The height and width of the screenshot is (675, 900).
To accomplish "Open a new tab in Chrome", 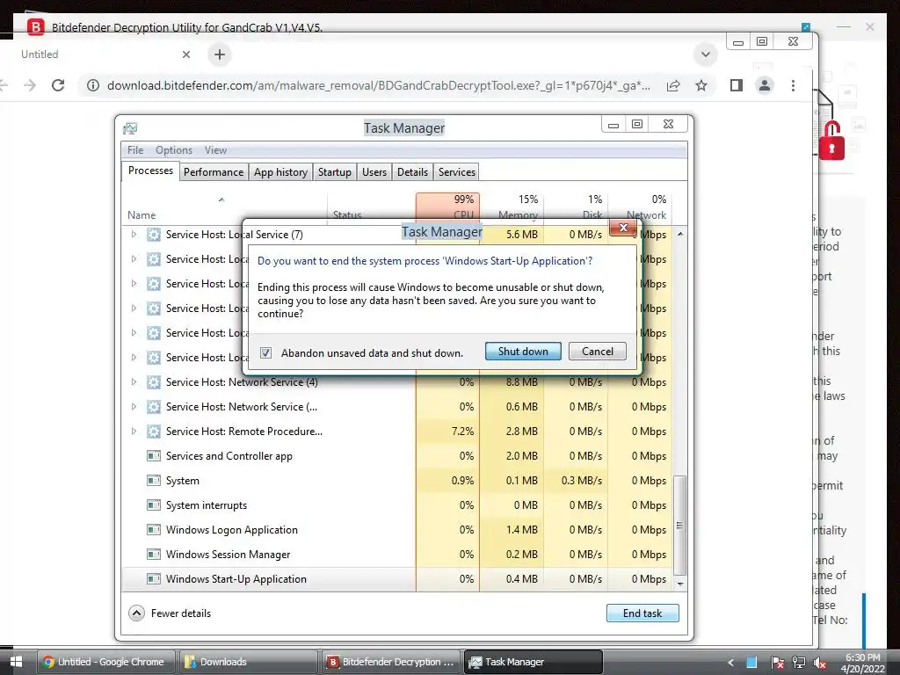I will pos(219,54).
